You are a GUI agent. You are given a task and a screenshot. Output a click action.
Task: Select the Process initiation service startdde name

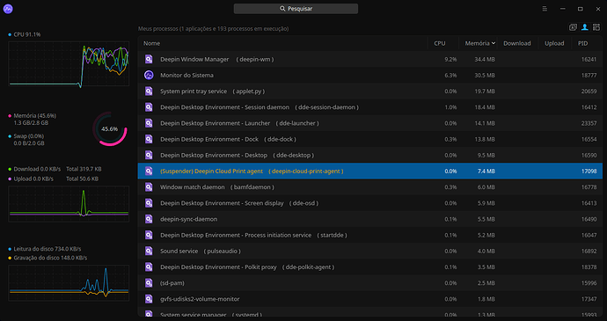click(253, 235)
